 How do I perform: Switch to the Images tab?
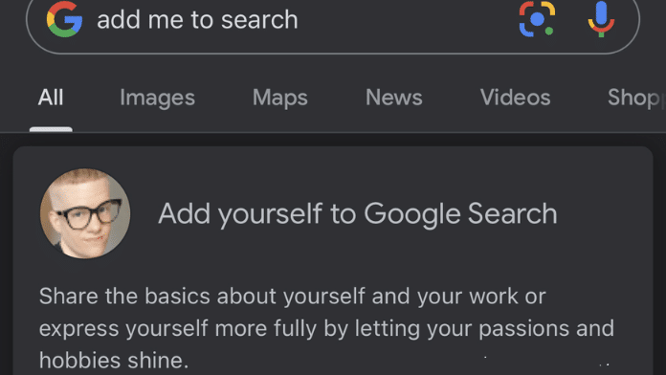click(x=157, y=98)
